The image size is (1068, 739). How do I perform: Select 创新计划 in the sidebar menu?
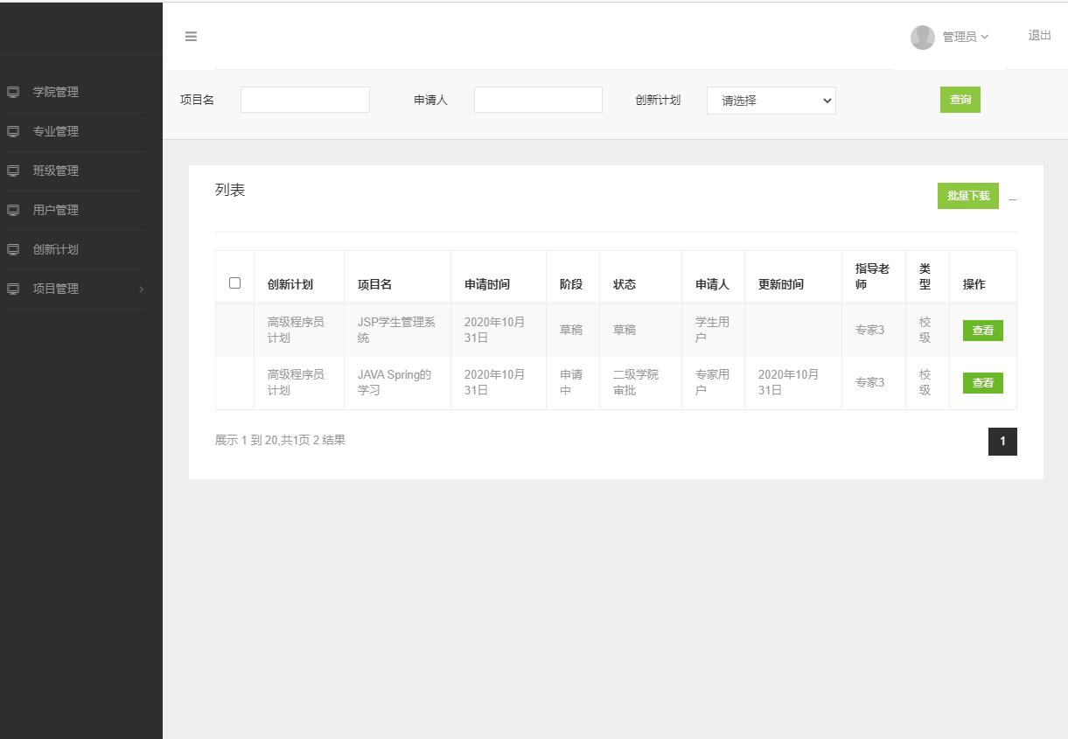54,249
